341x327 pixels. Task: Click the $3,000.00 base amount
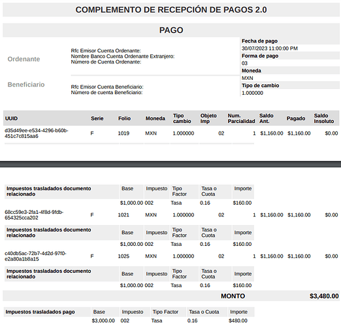coord(103,320)
